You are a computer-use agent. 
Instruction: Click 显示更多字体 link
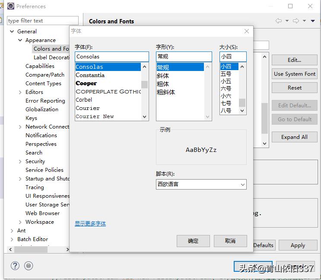coord(90,224)
